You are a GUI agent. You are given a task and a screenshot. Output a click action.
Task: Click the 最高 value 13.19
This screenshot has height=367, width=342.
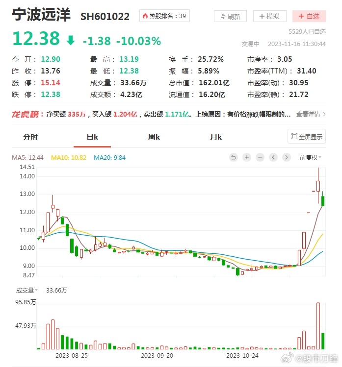(129, 59)
